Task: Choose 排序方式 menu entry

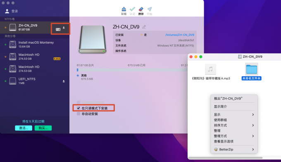Action: click(x=234, y=125)
